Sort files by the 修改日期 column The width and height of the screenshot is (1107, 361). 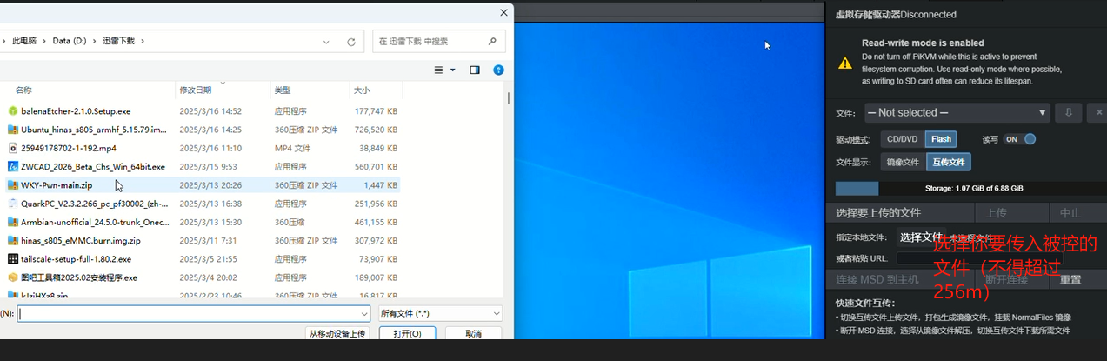[x=196, y=90]
